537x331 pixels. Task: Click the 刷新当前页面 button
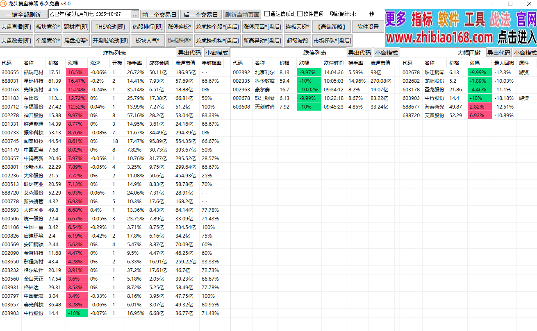(x=242, y=14)
